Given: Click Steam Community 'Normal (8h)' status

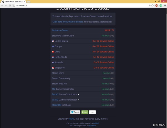Looking at the screenshot, I should (108, 78).
